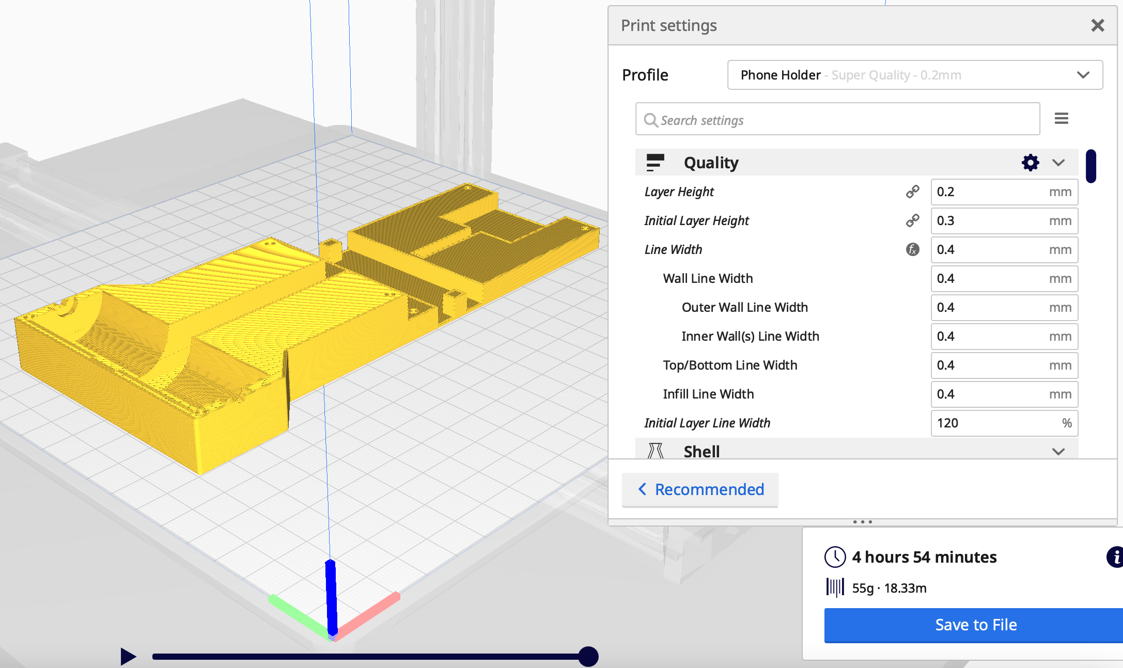Click the search settings input field
The image size is (1123, 668).
[x=839, y=119]
